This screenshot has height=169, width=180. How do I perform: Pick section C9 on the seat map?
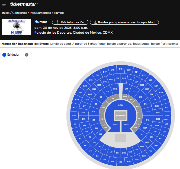(108, 92)
